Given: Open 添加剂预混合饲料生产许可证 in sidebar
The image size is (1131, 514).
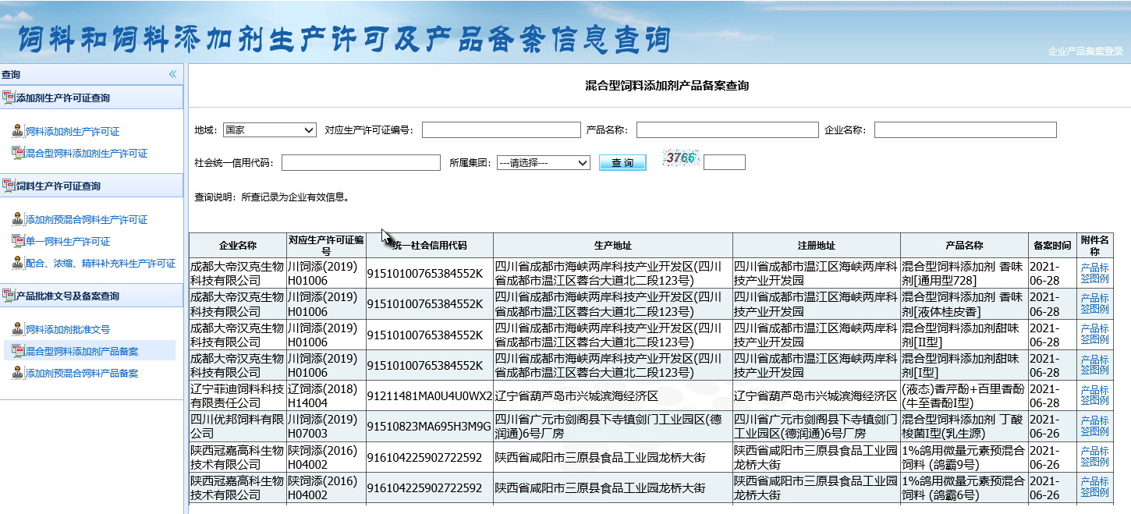Looking at the screenshot, I should pyautogui.click(x=87, y=220).
